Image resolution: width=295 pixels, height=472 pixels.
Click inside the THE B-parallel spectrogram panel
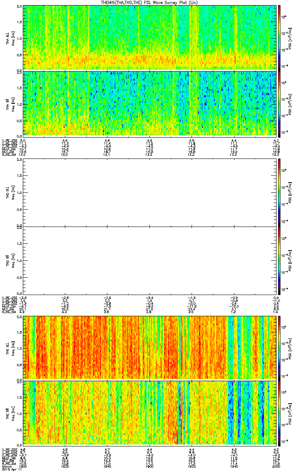pyautogui.click(x=149, y=413)
